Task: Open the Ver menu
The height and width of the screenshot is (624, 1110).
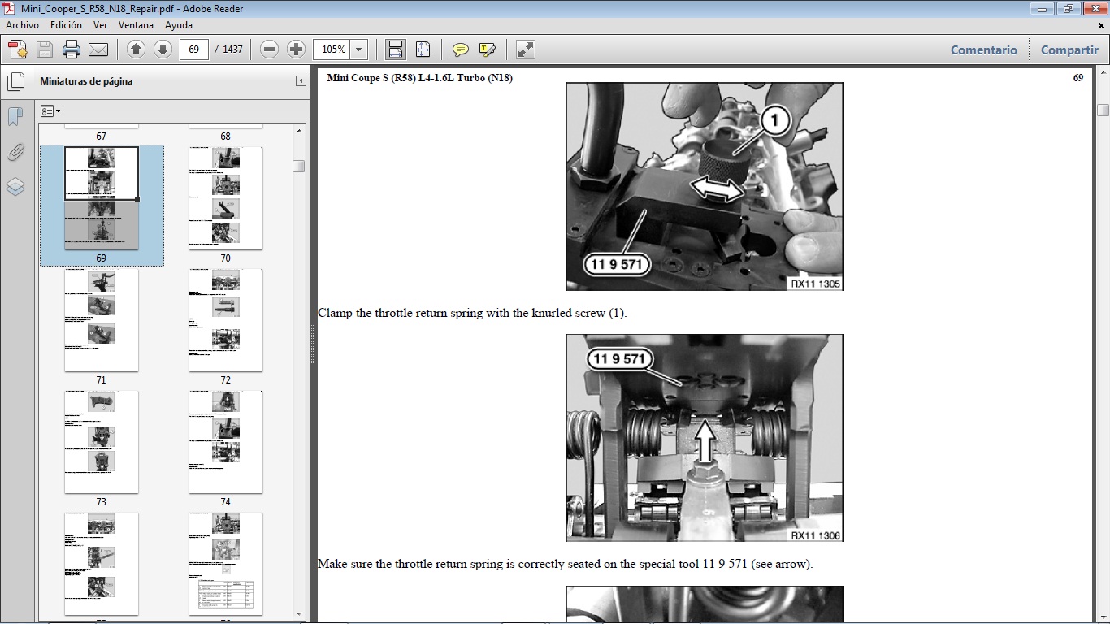Action: tap(101, 25)
